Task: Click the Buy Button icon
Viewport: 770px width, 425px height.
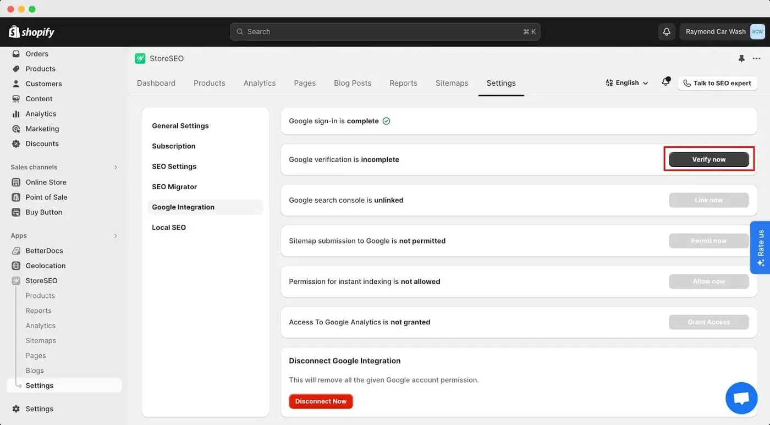Action: pyautogui.click(x=16, y=212)
